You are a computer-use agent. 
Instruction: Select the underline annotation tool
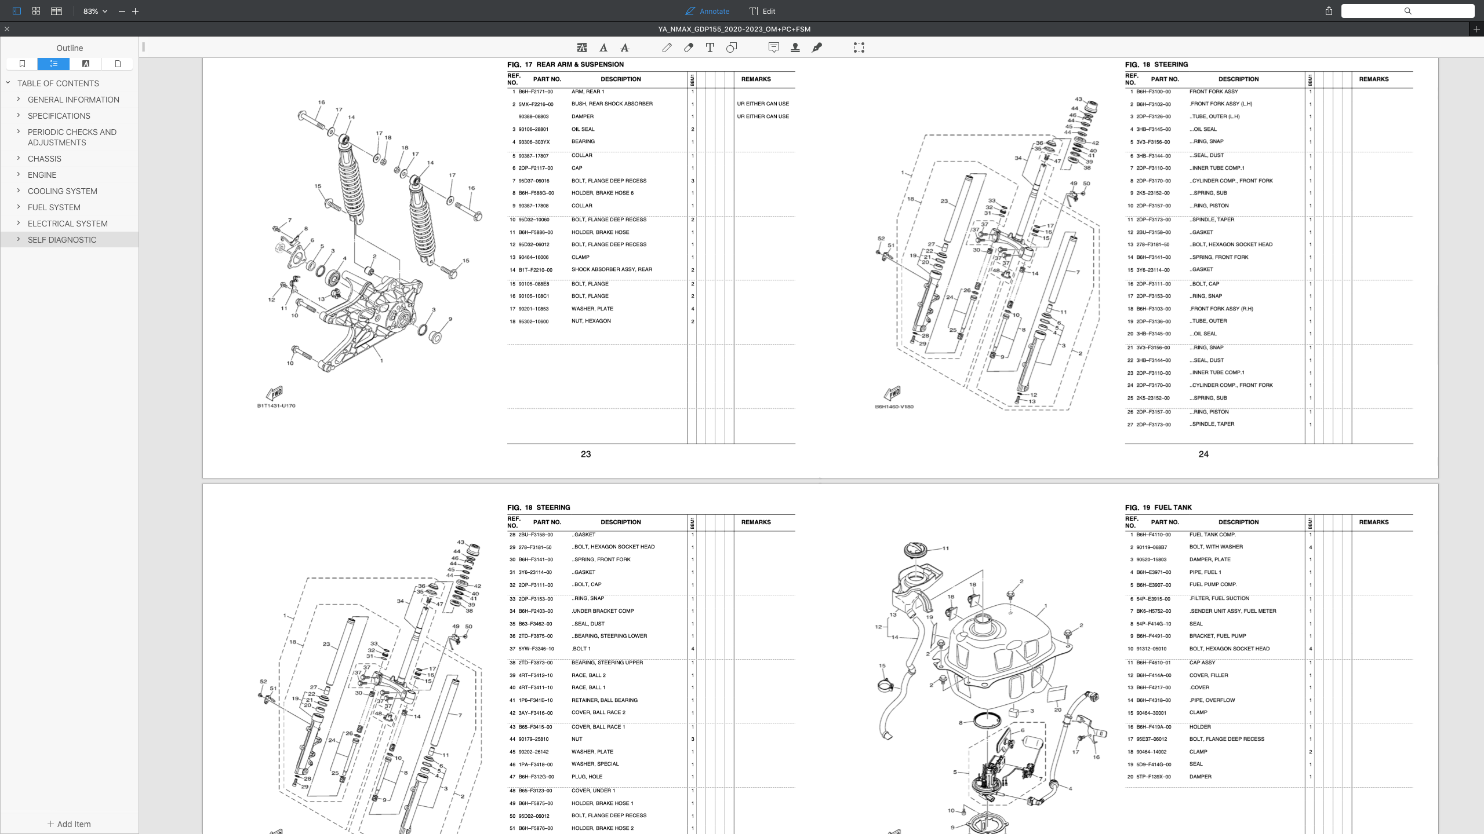tap(603, 47)
